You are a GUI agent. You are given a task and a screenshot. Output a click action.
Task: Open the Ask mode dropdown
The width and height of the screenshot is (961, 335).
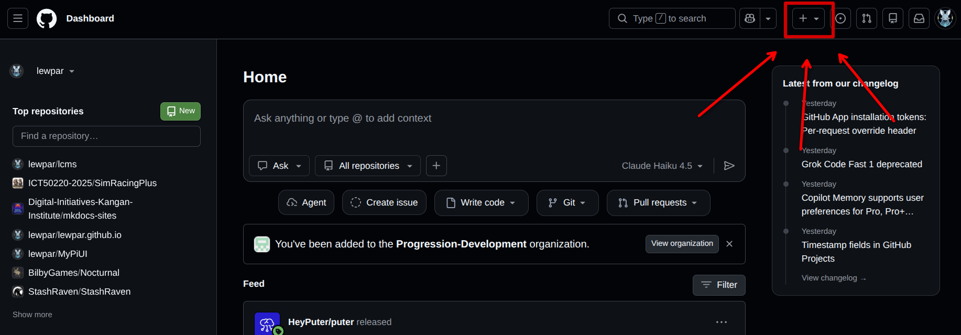[279, 166]
